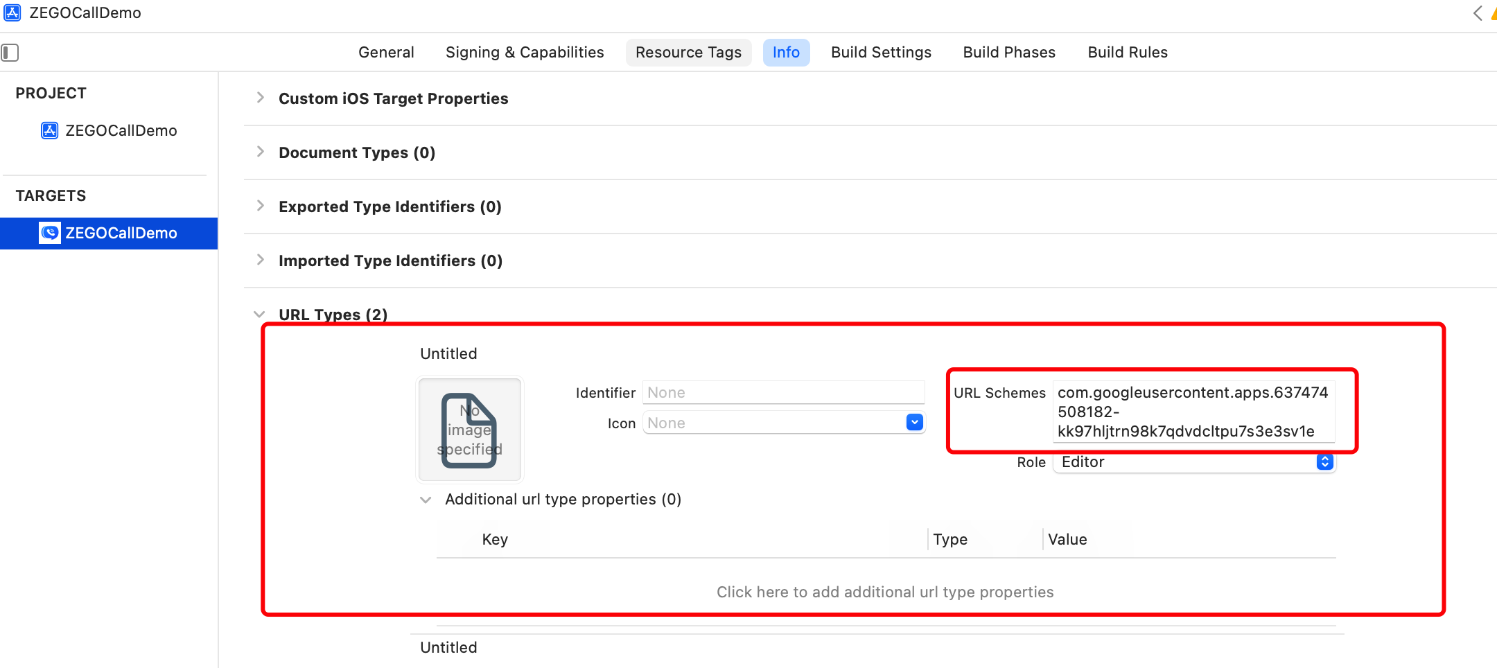This screenshot has height=668, width=1497.
Task: Click the Identifier text field
Action: [x=783, y=393]
